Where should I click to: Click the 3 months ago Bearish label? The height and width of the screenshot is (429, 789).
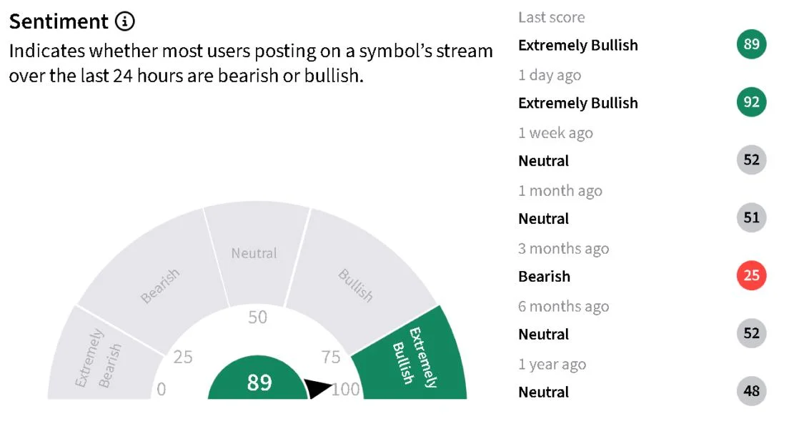pos(545,277)
